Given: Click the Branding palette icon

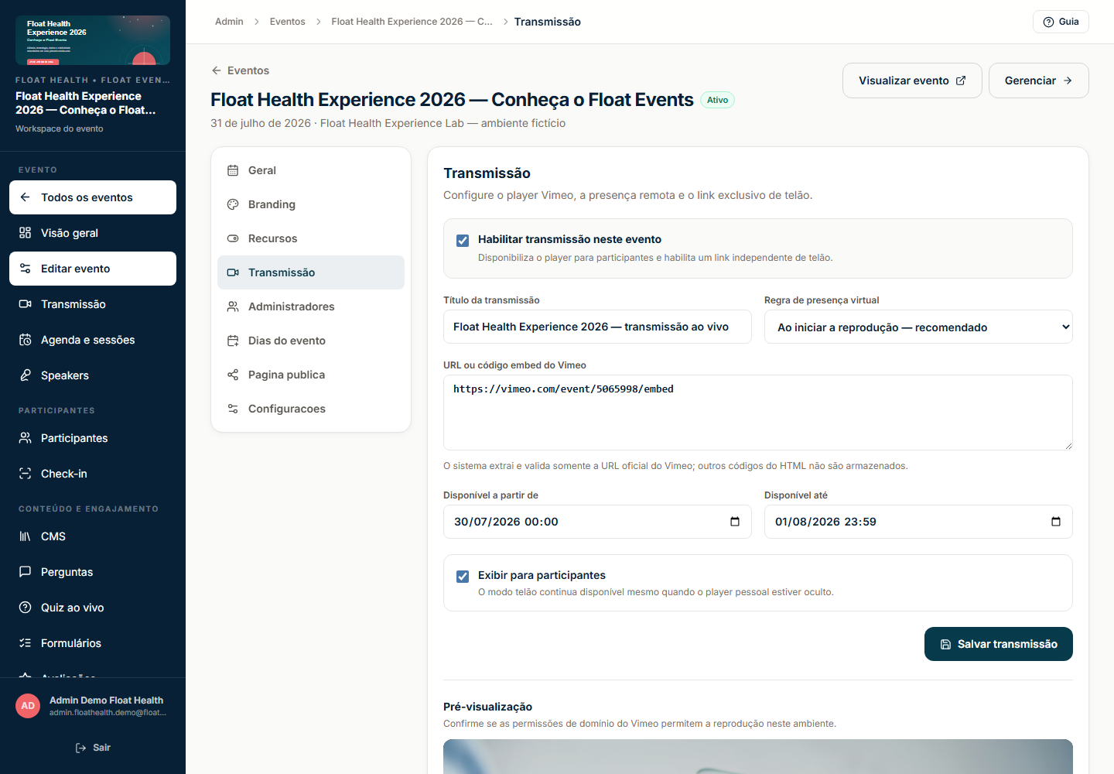Looking at the screenshot, I should coord(233,204).
